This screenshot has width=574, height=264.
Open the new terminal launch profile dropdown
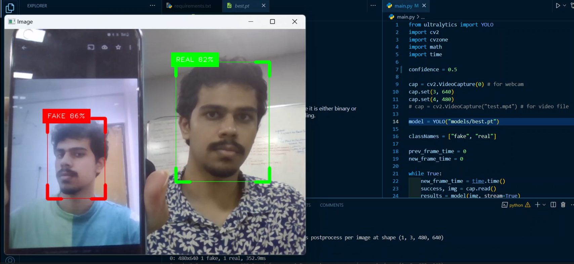click(544, 205)
